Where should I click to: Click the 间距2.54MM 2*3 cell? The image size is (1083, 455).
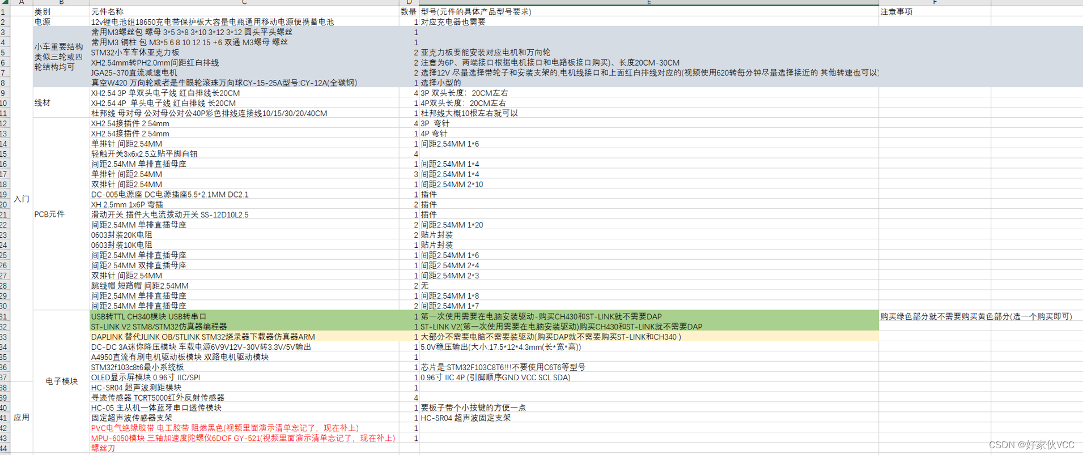coord(649,276)
